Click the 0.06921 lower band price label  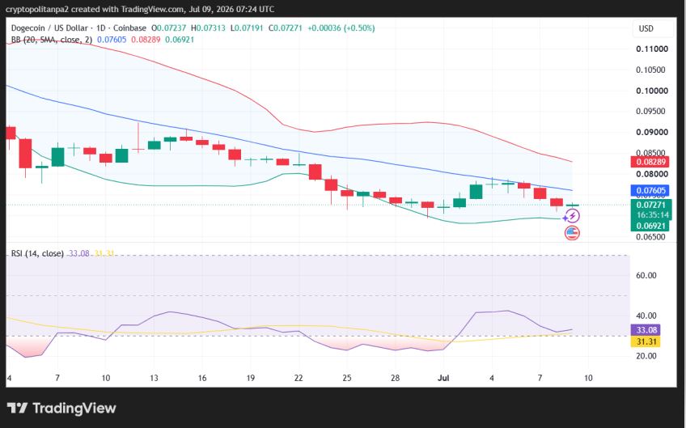650,226
